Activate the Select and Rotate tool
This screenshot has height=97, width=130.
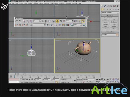click(x=61, y=21)
